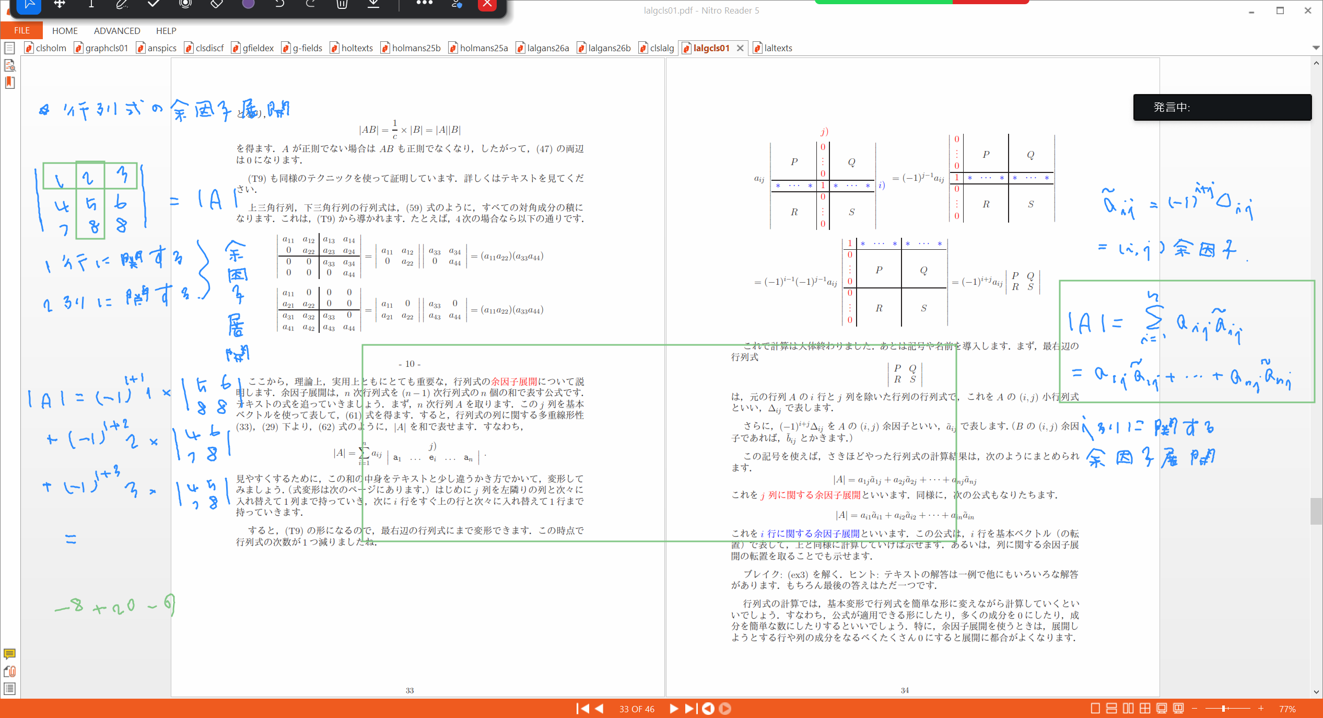This screenshot has height=718, width=1323.
Task: Click the vertical scrollbar thumb
Action: (1316, 511)
